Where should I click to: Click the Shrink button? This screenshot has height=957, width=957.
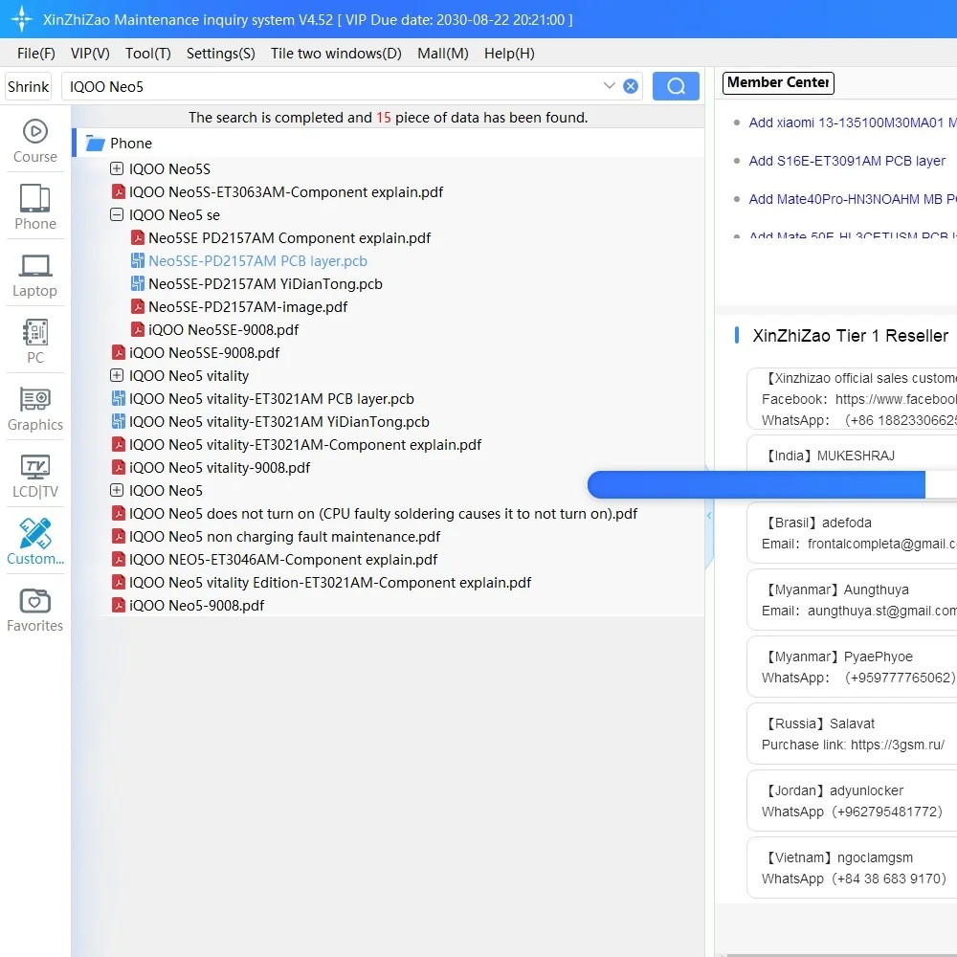pyautogui.click(x=28, y=87)
